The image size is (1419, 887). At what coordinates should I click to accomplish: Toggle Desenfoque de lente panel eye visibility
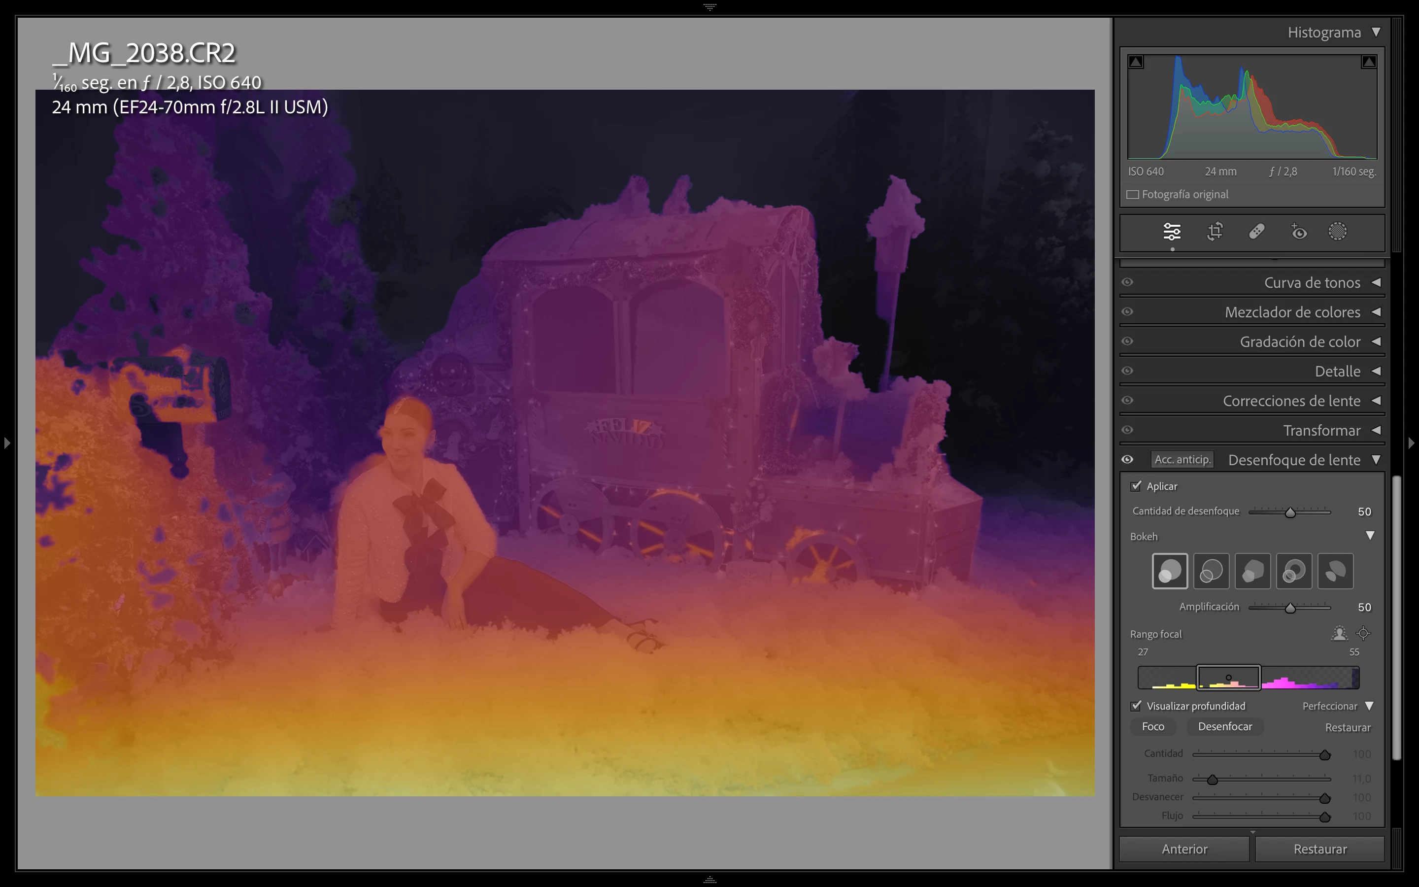tap(1127, 460)
